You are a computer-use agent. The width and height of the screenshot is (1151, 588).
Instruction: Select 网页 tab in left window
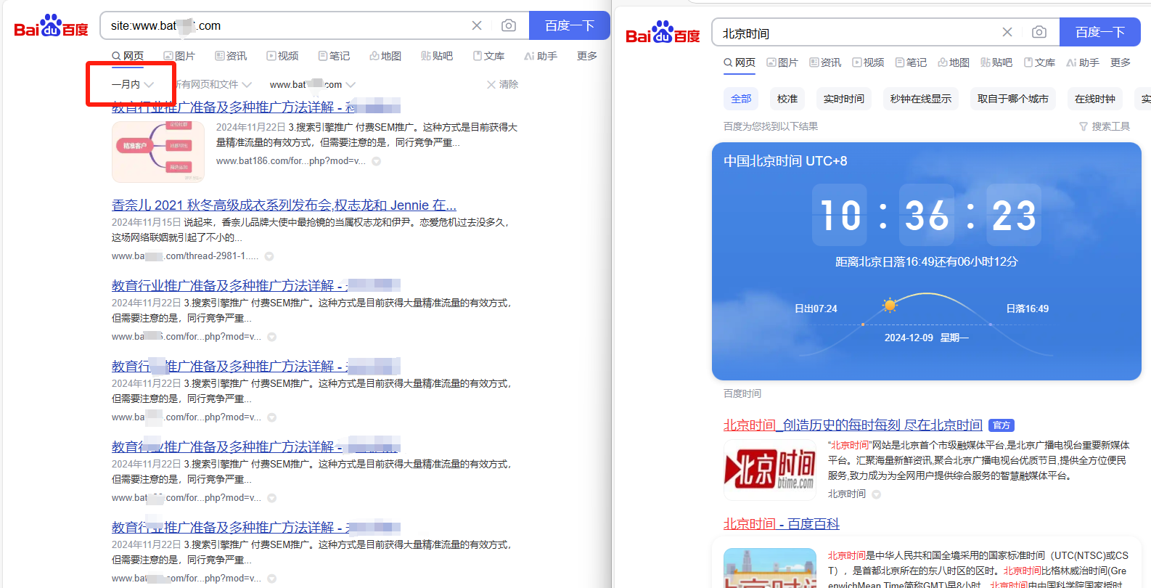(x=128, y=56)
